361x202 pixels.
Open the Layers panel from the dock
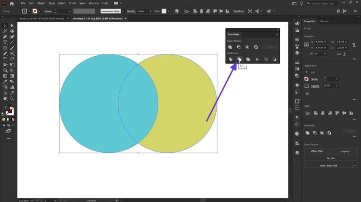click(x=297, y=153)
